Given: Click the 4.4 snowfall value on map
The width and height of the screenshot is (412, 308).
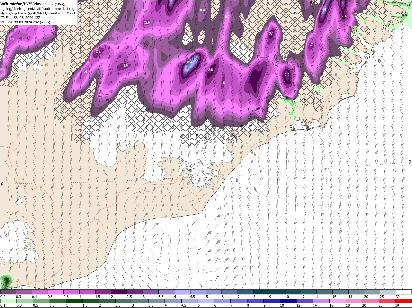Looking at the screenshot, I should [324, 9].
